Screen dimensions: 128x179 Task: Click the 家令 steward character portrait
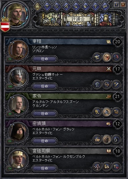18,104
